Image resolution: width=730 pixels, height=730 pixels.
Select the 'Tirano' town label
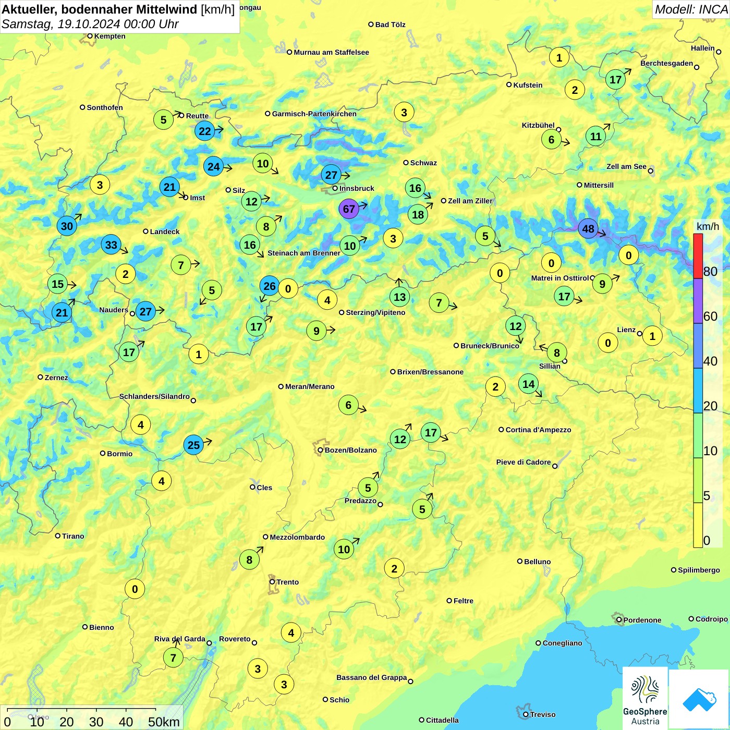pos(73,536)
